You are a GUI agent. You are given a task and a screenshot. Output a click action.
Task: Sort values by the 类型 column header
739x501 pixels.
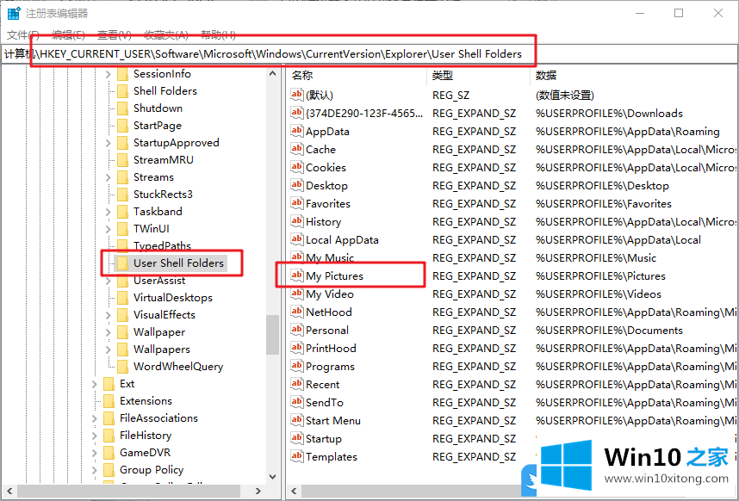point(479,76)
